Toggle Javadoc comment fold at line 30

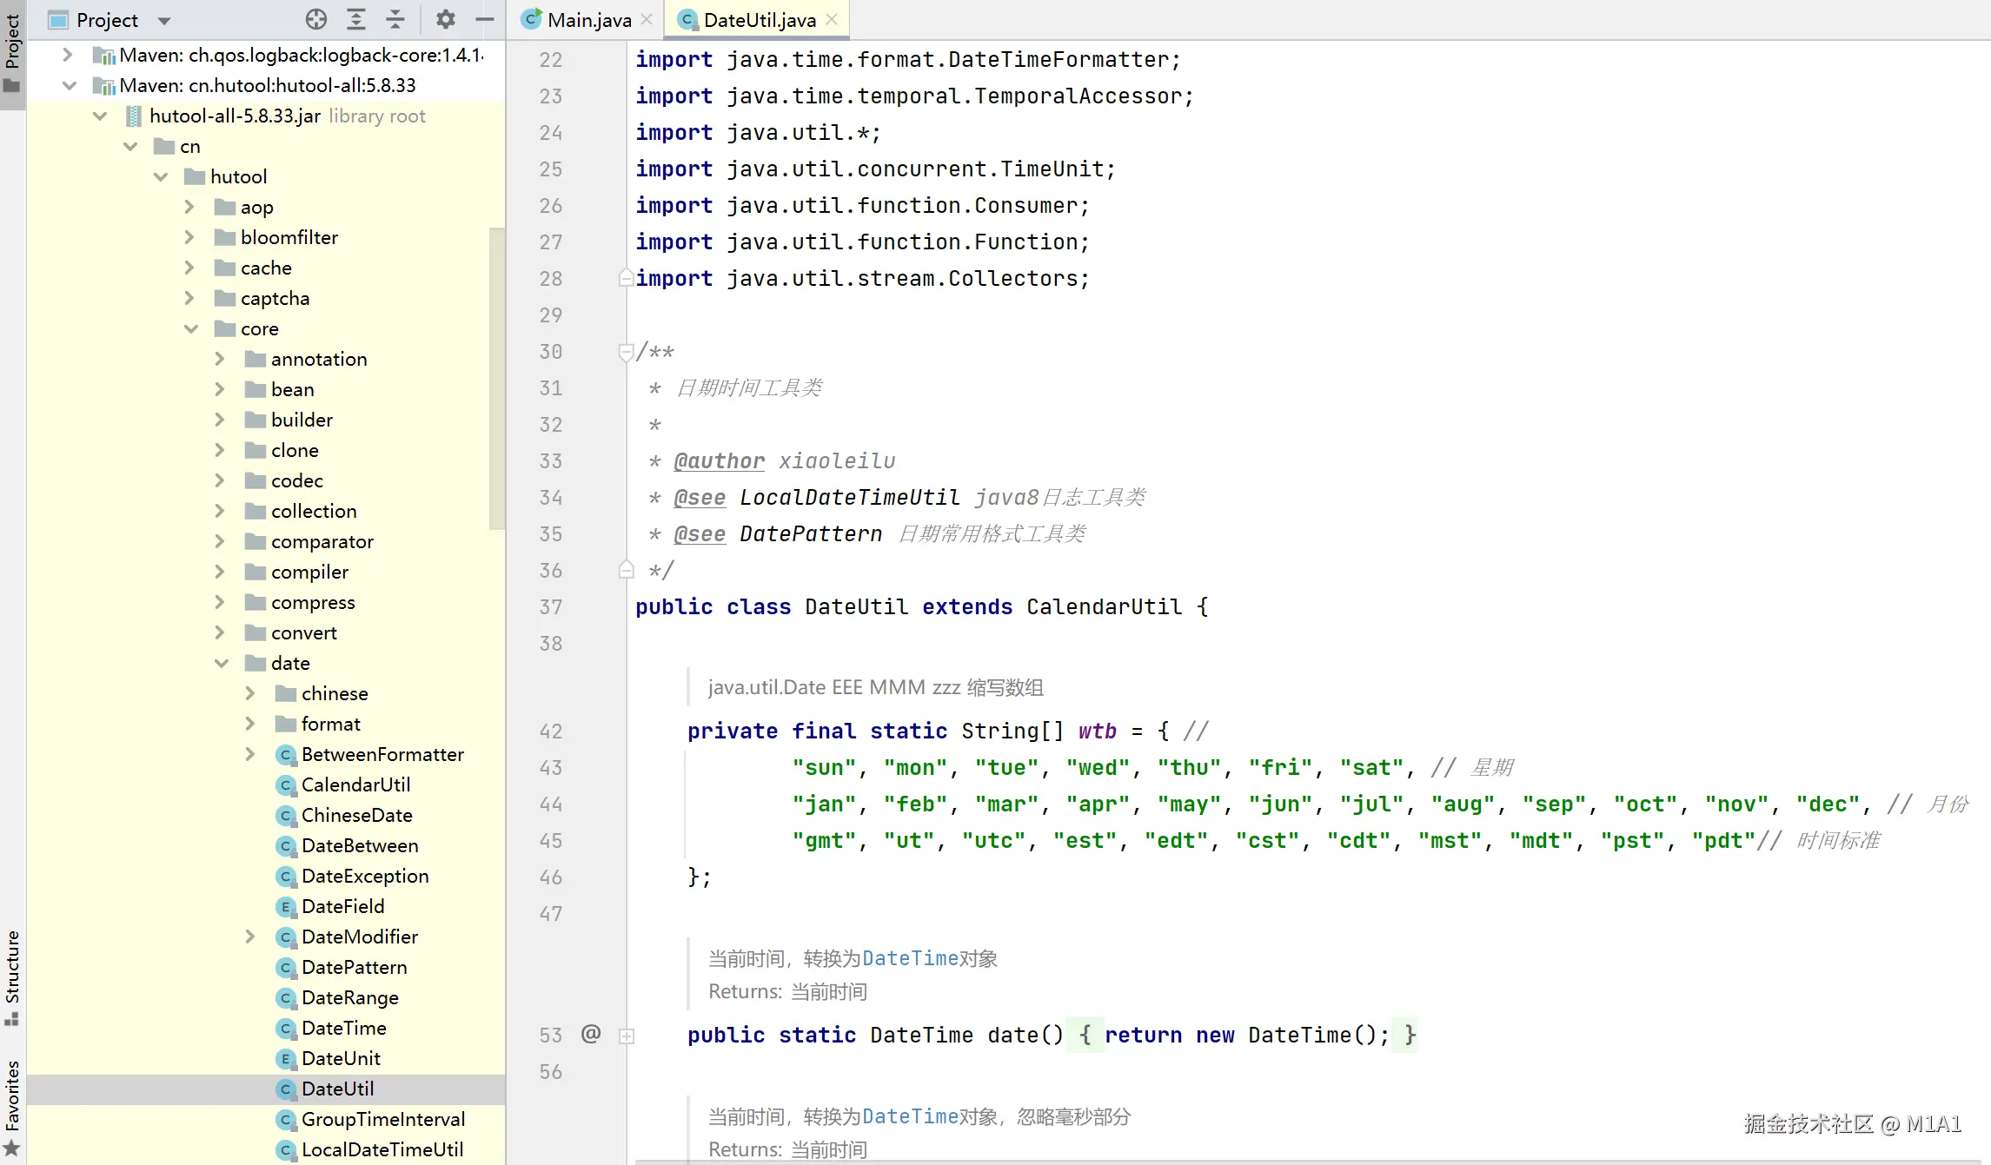(626, 352)
